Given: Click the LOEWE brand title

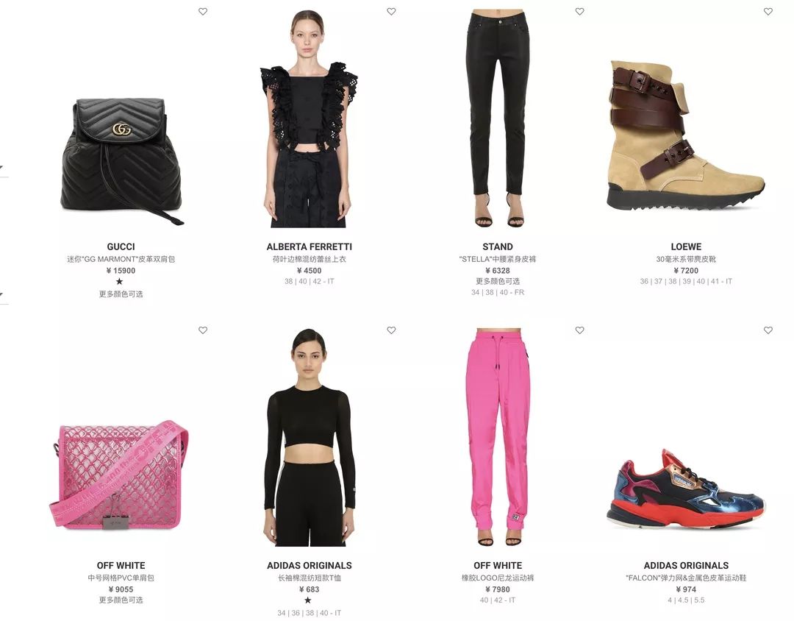Looking at the screenshot, I should [x=686, y=246].
